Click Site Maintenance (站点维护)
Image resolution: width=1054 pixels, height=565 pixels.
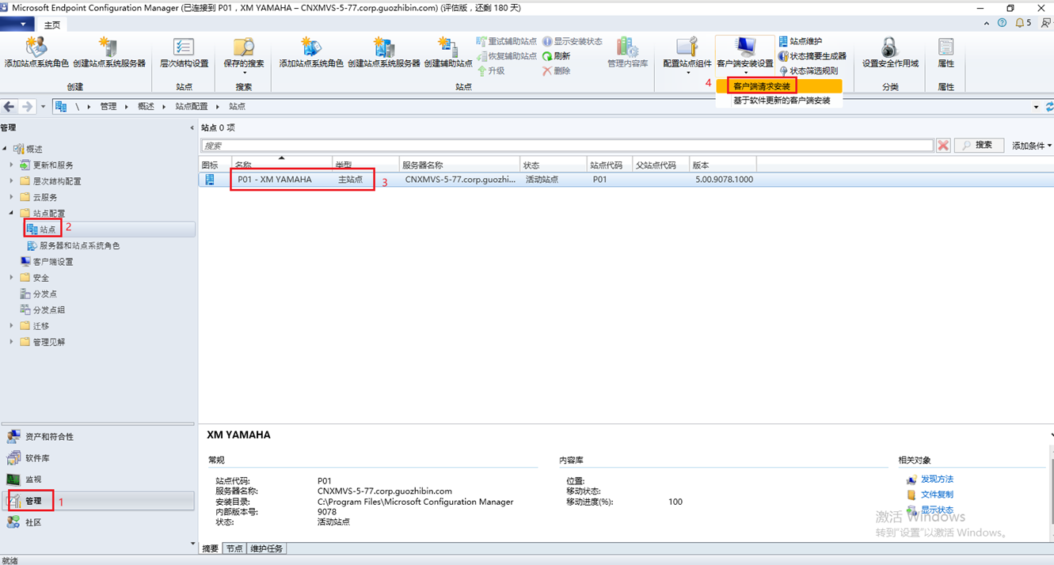pos(801,41)
